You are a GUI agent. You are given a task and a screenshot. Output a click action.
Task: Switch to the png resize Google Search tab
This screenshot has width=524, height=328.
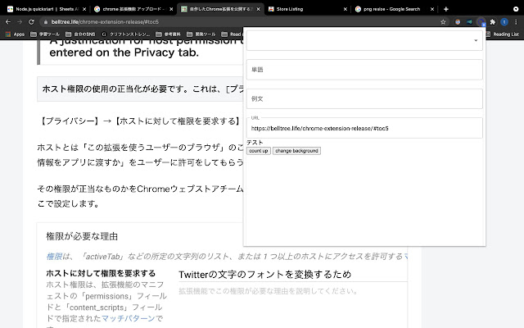point(395,9)
